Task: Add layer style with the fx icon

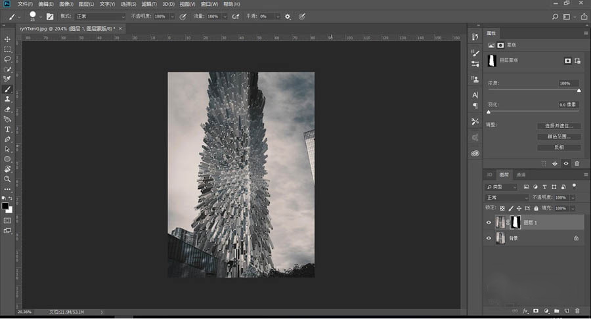Action: (525, 310)
